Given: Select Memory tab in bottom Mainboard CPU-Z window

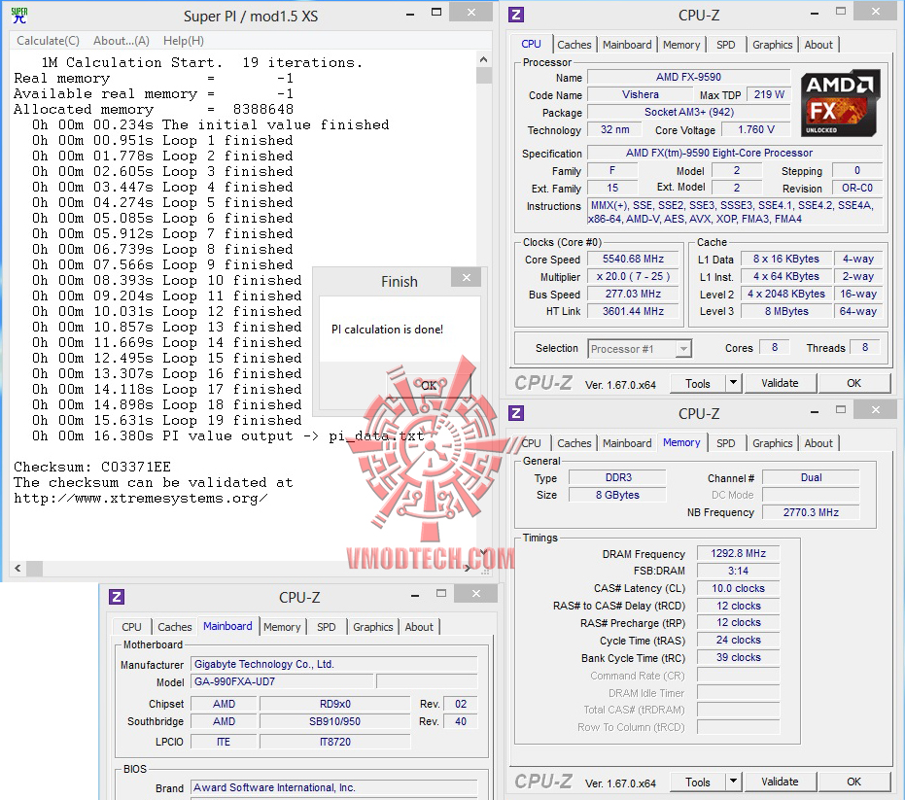Looking at the screenshot, I should [x=282, y=627].
